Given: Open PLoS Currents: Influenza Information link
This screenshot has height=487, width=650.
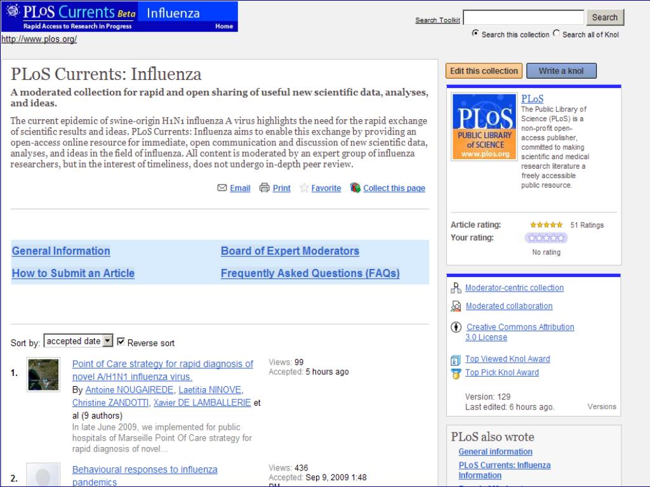Looking at the screenshot, I should click(505, 471).
